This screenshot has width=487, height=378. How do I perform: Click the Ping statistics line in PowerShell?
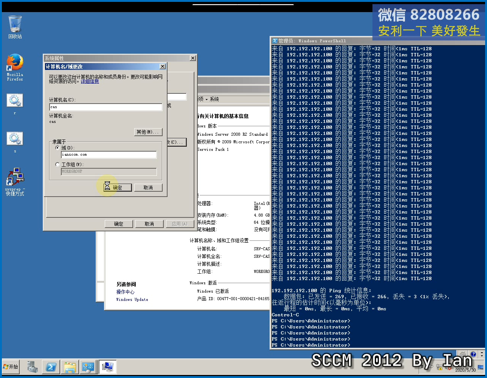click(321, 291)
